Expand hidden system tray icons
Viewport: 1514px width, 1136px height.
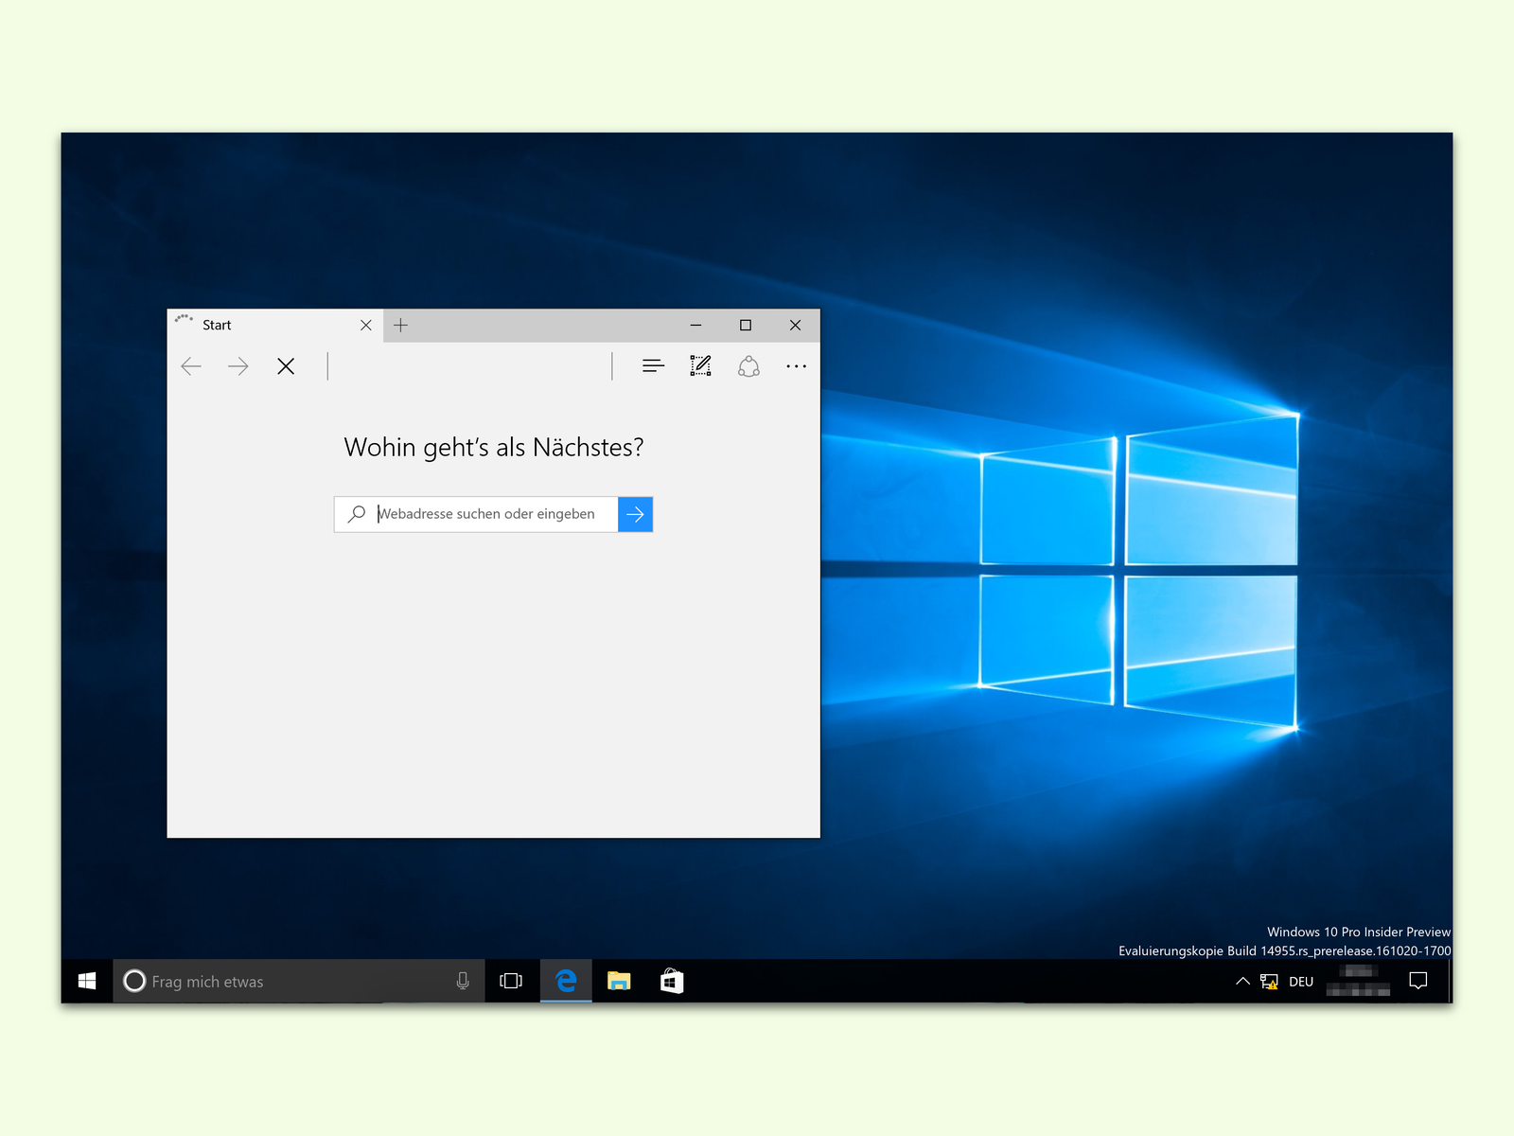tap(1242, 982)
